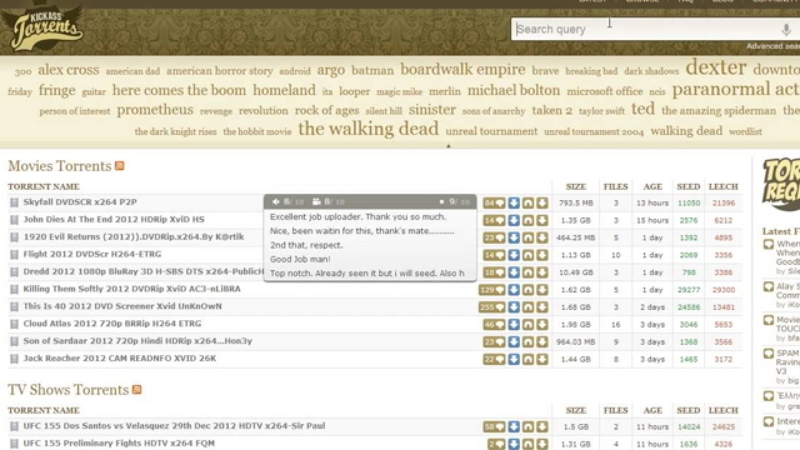Sort Movies table by SEED column
Screen dimensions: 800x450
(x=688, y=186)
